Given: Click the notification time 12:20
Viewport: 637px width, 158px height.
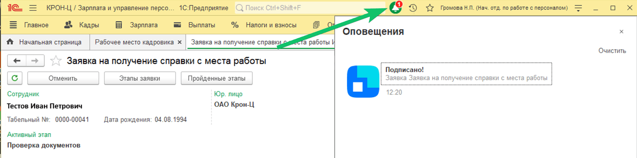Looking at the screenshot, I should [x=394, y=92].
